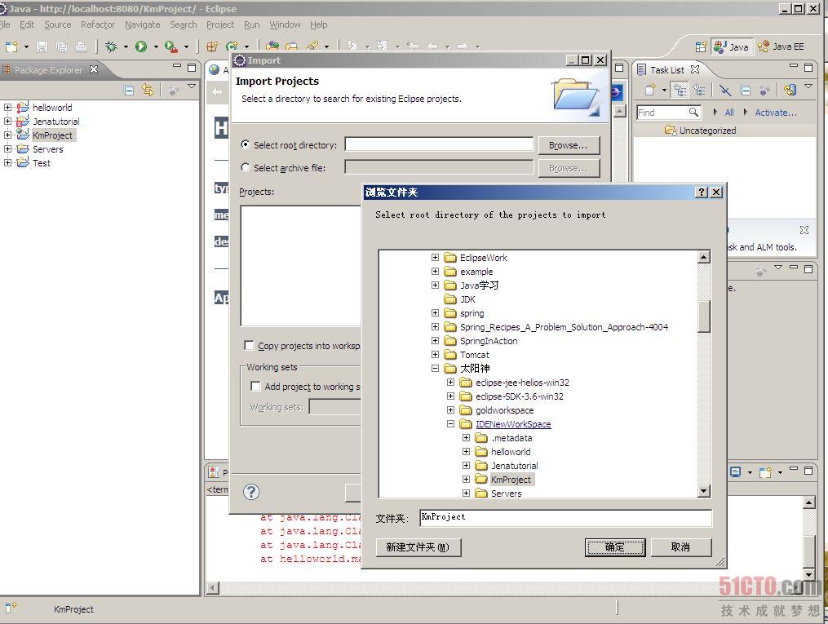The width and height of the screenshot is (828, 624).
Task: Click Link with Editor in Package Explorer
Action: point(148,90)
